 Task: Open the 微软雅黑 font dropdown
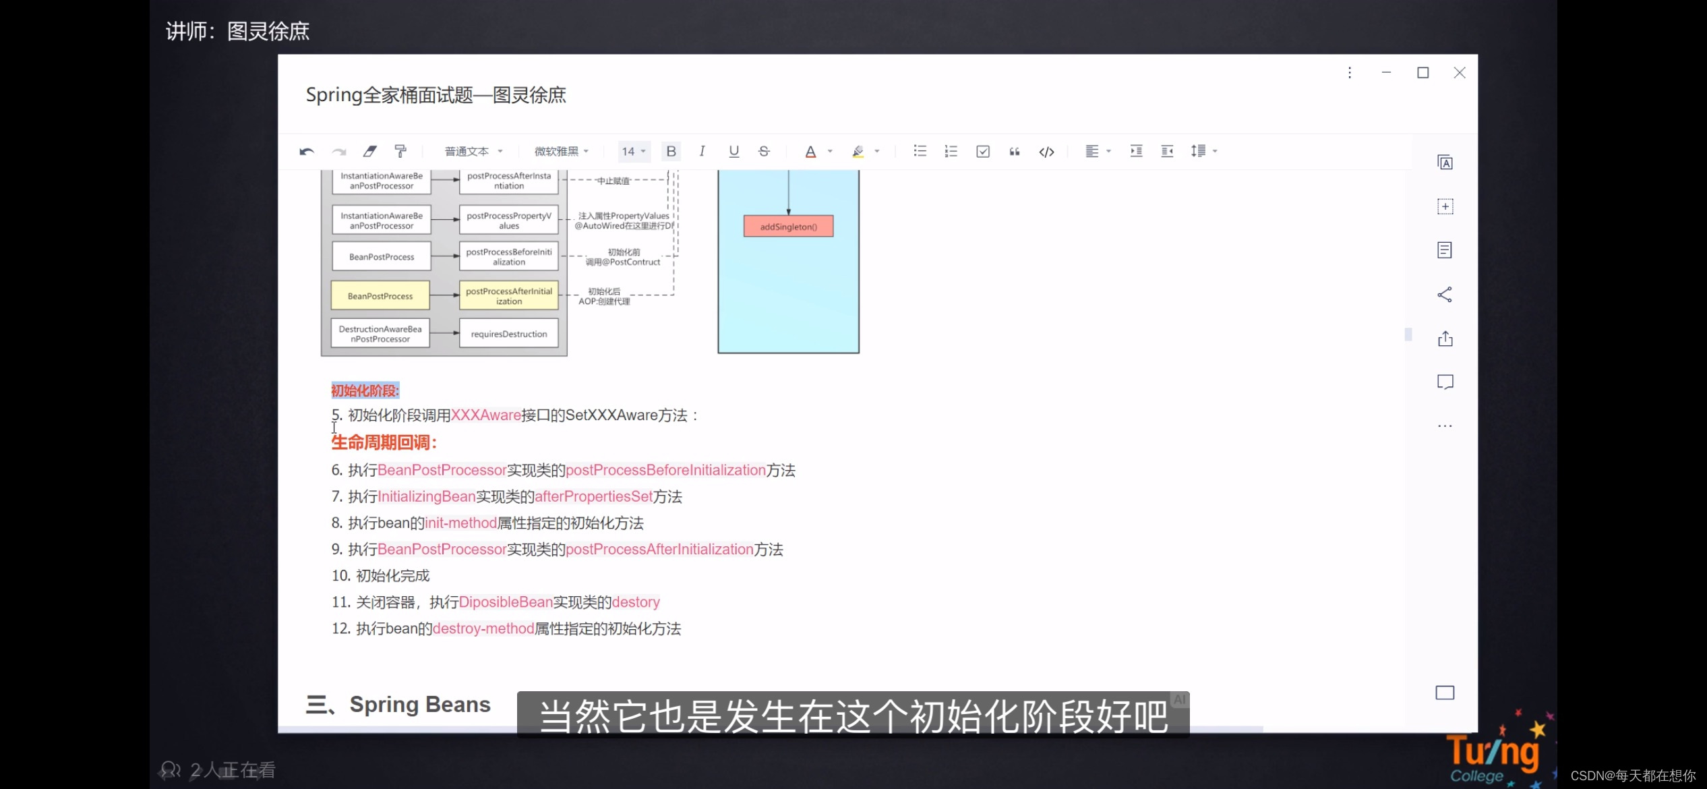point(561,152)
